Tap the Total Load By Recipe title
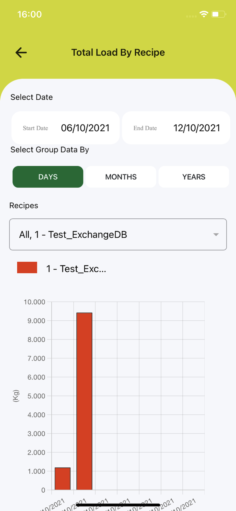This screenshot has width=236, height=511. 118,52
